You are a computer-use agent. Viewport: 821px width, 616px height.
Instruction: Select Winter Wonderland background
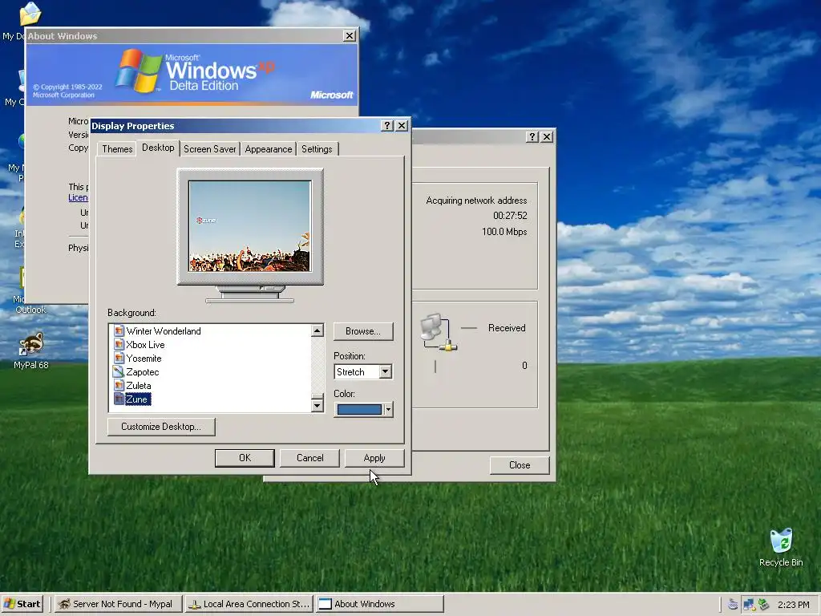click(x=164, y=331)
